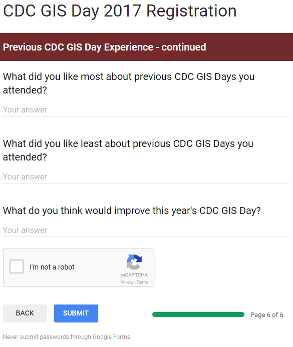Focus the improve this year's answer field
This screenshot has width=293, height=347.
click(146, 230)
